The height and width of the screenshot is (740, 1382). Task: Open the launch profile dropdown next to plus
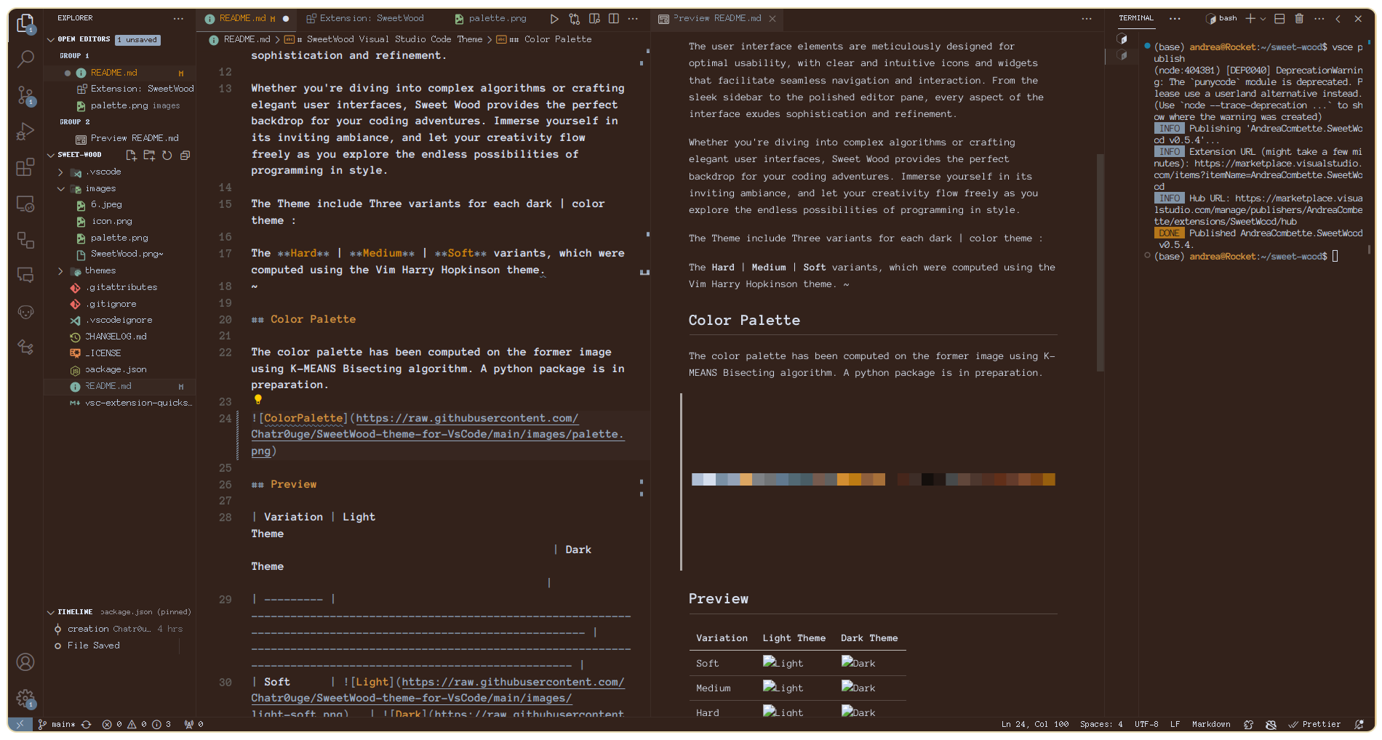point(1263,19)
